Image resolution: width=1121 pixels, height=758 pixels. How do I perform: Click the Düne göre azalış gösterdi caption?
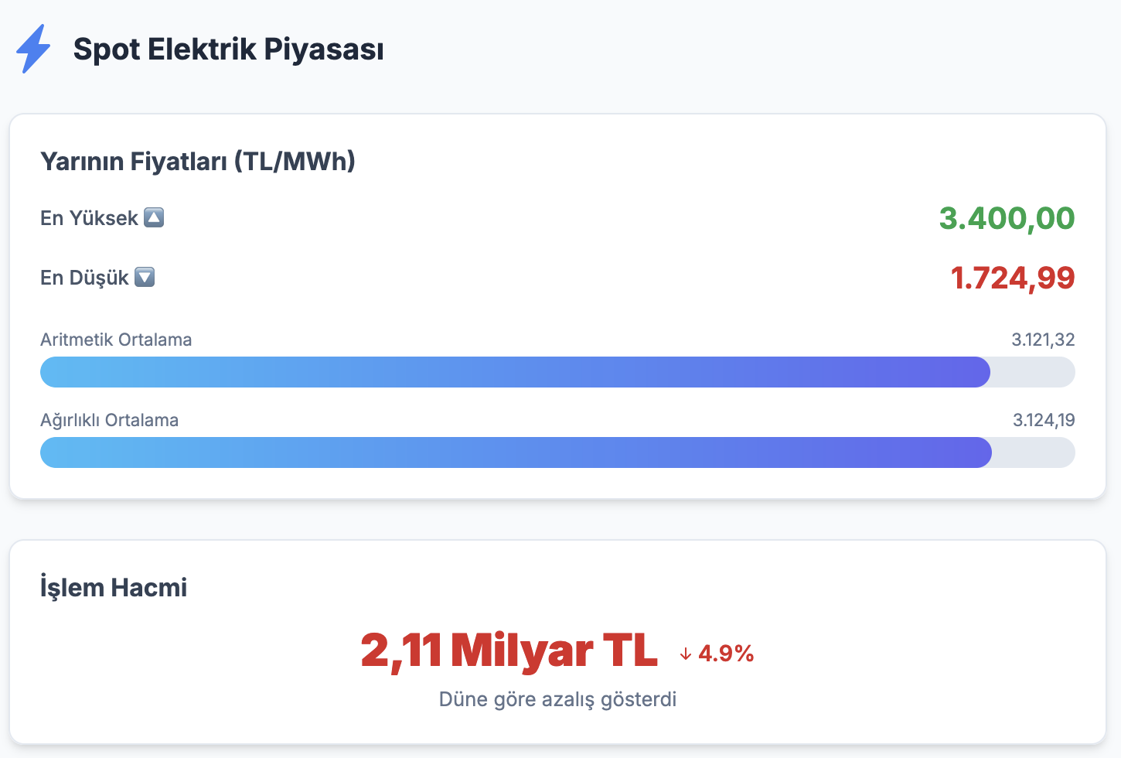[557, 699]
